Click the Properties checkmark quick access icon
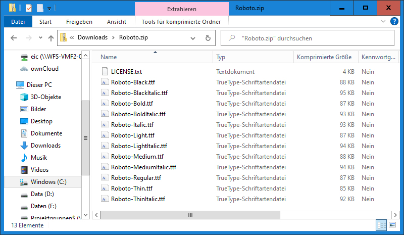 tap(29, 8)
